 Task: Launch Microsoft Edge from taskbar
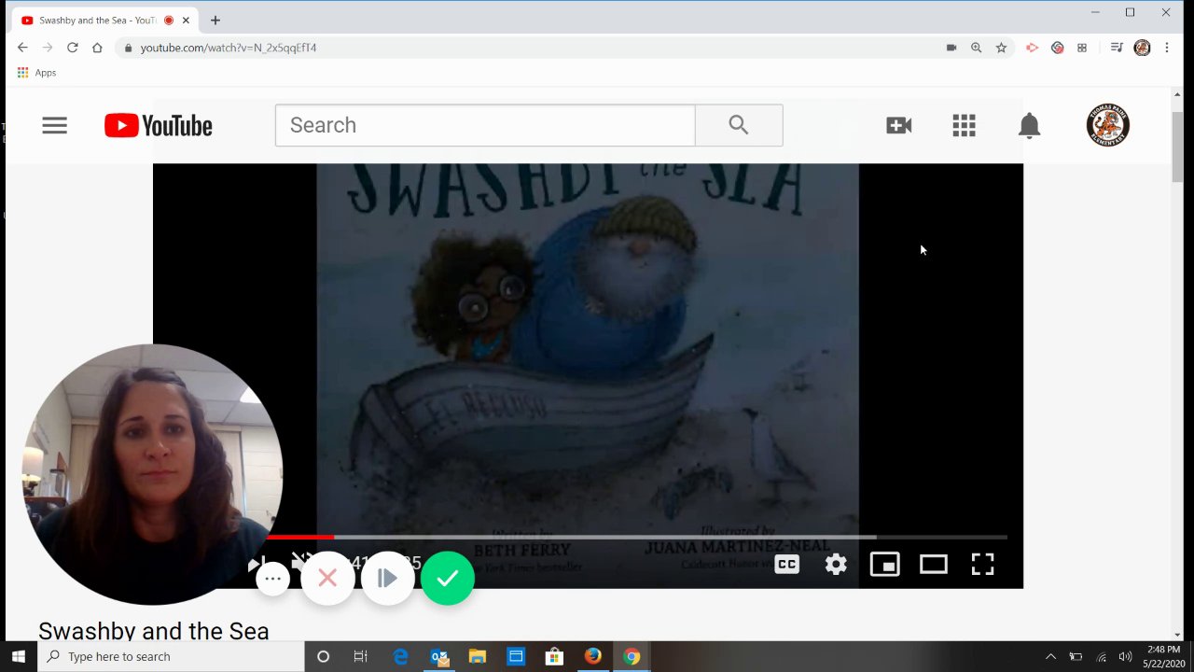tap(400, 657)
